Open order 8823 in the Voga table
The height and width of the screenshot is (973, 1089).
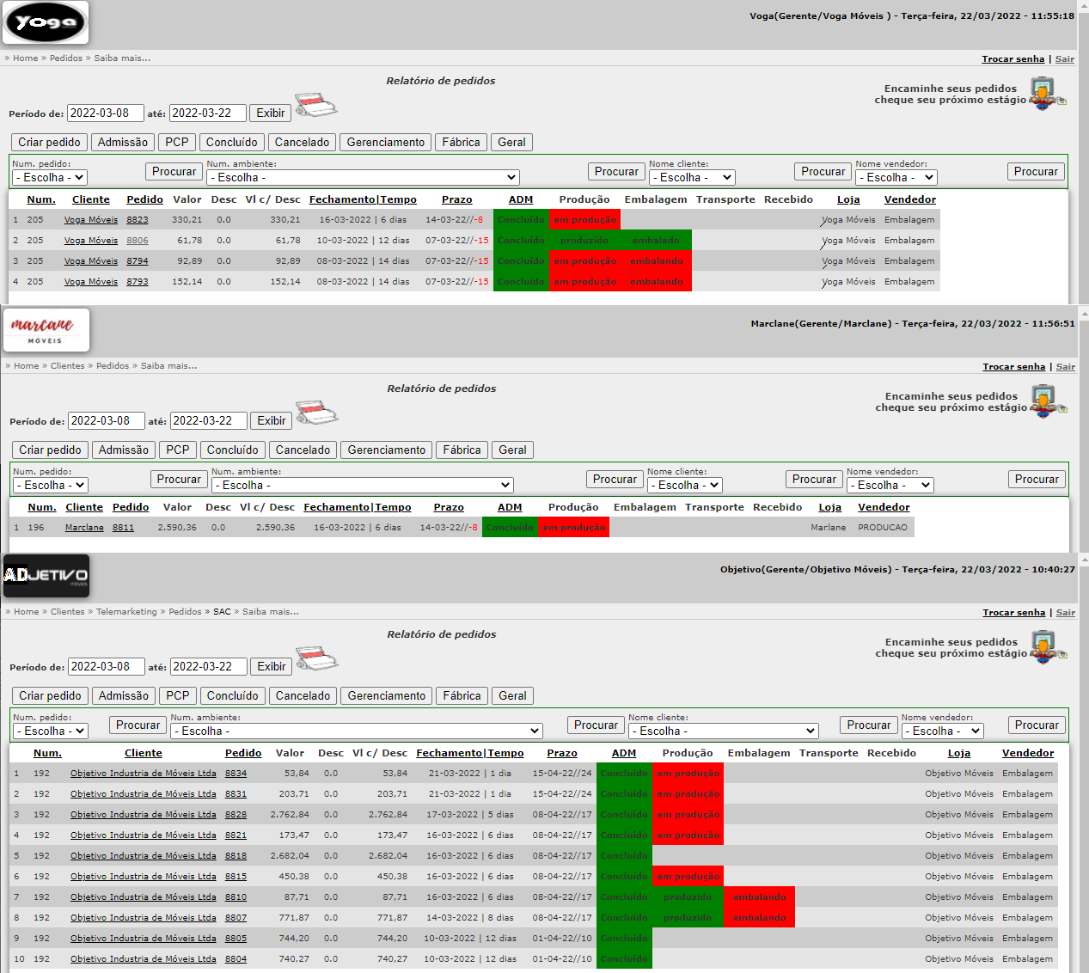pos(138,220)
